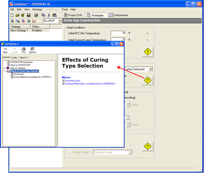Click the upper hours spinner control
This screenshot has height=173, width=204.
tap(128, 104)
